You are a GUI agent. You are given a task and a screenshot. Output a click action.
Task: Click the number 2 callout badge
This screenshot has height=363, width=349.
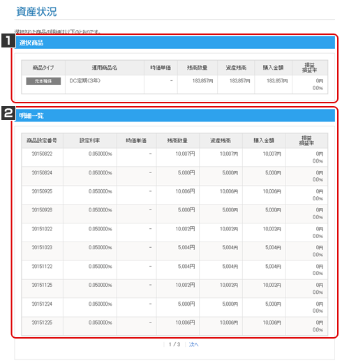8,113
